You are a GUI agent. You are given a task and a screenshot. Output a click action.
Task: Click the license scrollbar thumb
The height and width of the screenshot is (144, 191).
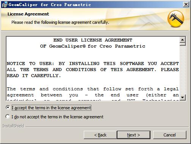pos(182,44)
